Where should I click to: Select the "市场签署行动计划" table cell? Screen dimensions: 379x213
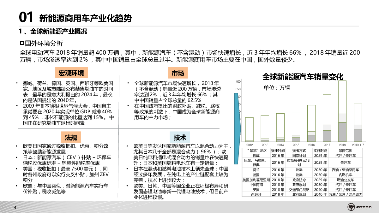point(299,163)
